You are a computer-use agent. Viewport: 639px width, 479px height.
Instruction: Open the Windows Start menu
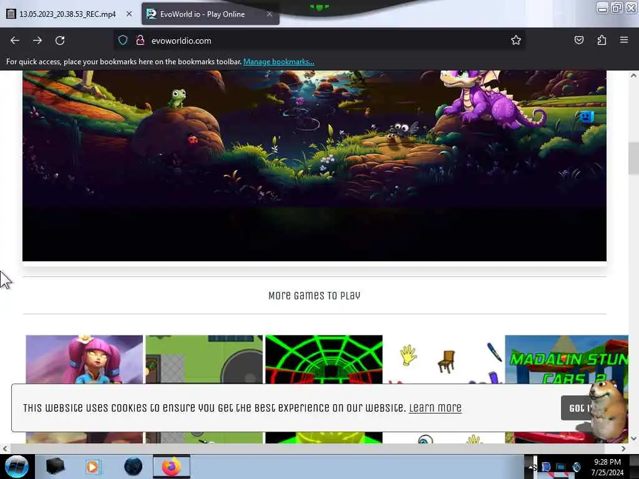point(16,467)
